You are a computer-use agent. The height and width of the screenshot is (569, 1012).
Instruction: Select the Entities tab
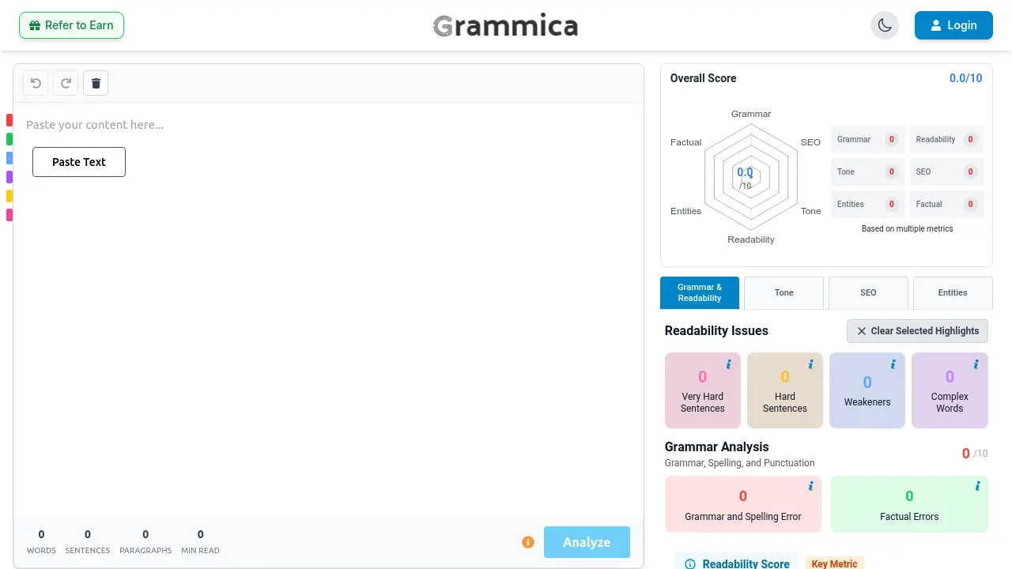(x=953, y=292)
